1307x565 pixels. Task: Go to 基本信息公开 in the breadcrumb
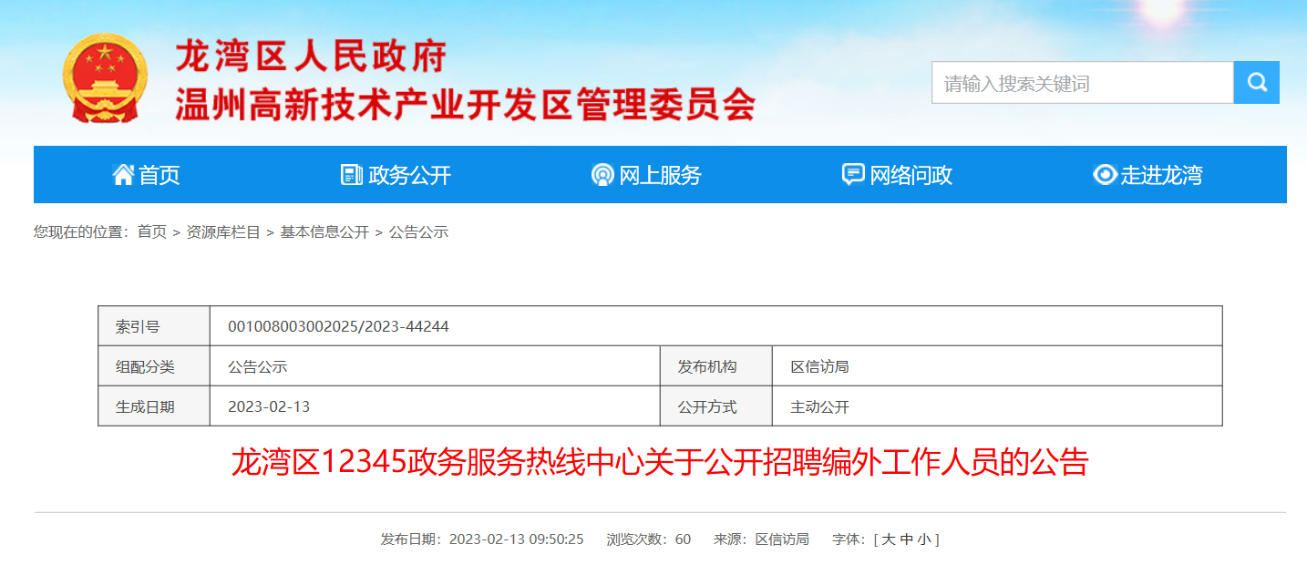click(324, 232)
